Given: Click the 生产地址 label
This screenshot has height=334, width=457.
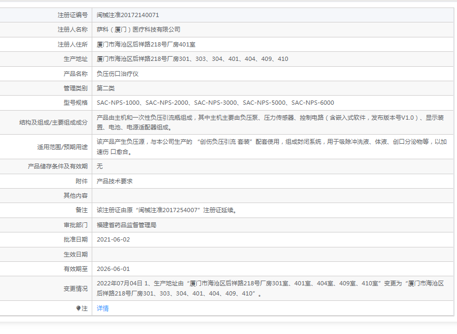Looking at the screenshot, I should [76, 59].
